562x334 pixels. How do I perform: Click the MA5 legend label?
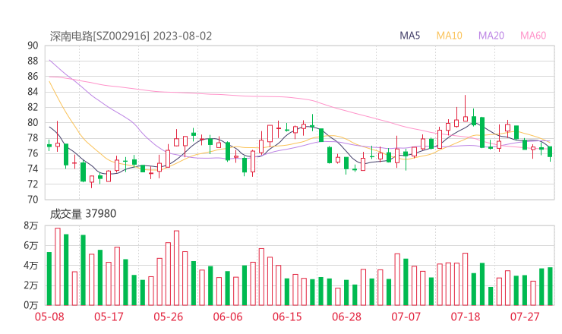pyautogui.click(x=409, y=36)
